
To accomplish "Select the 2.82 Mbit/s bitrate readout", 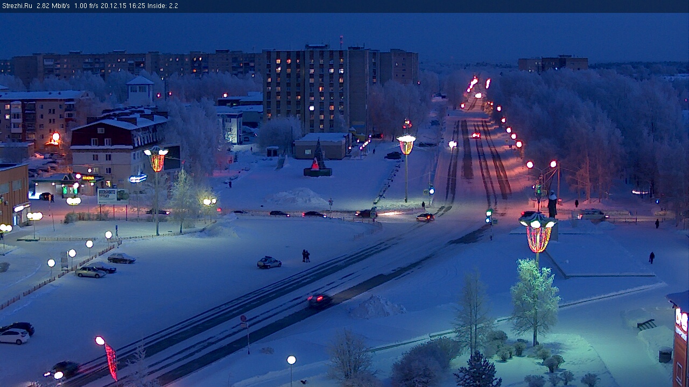I will [x=53, y=6].
